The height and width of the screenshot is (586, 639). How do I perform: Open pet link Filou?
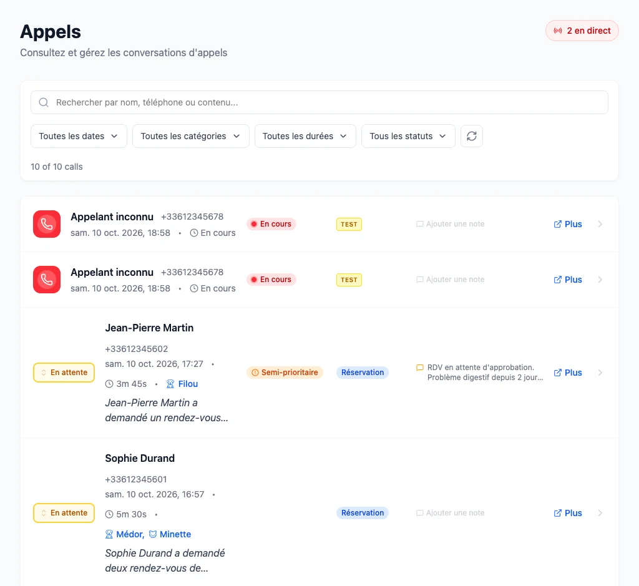coord(182,384)
